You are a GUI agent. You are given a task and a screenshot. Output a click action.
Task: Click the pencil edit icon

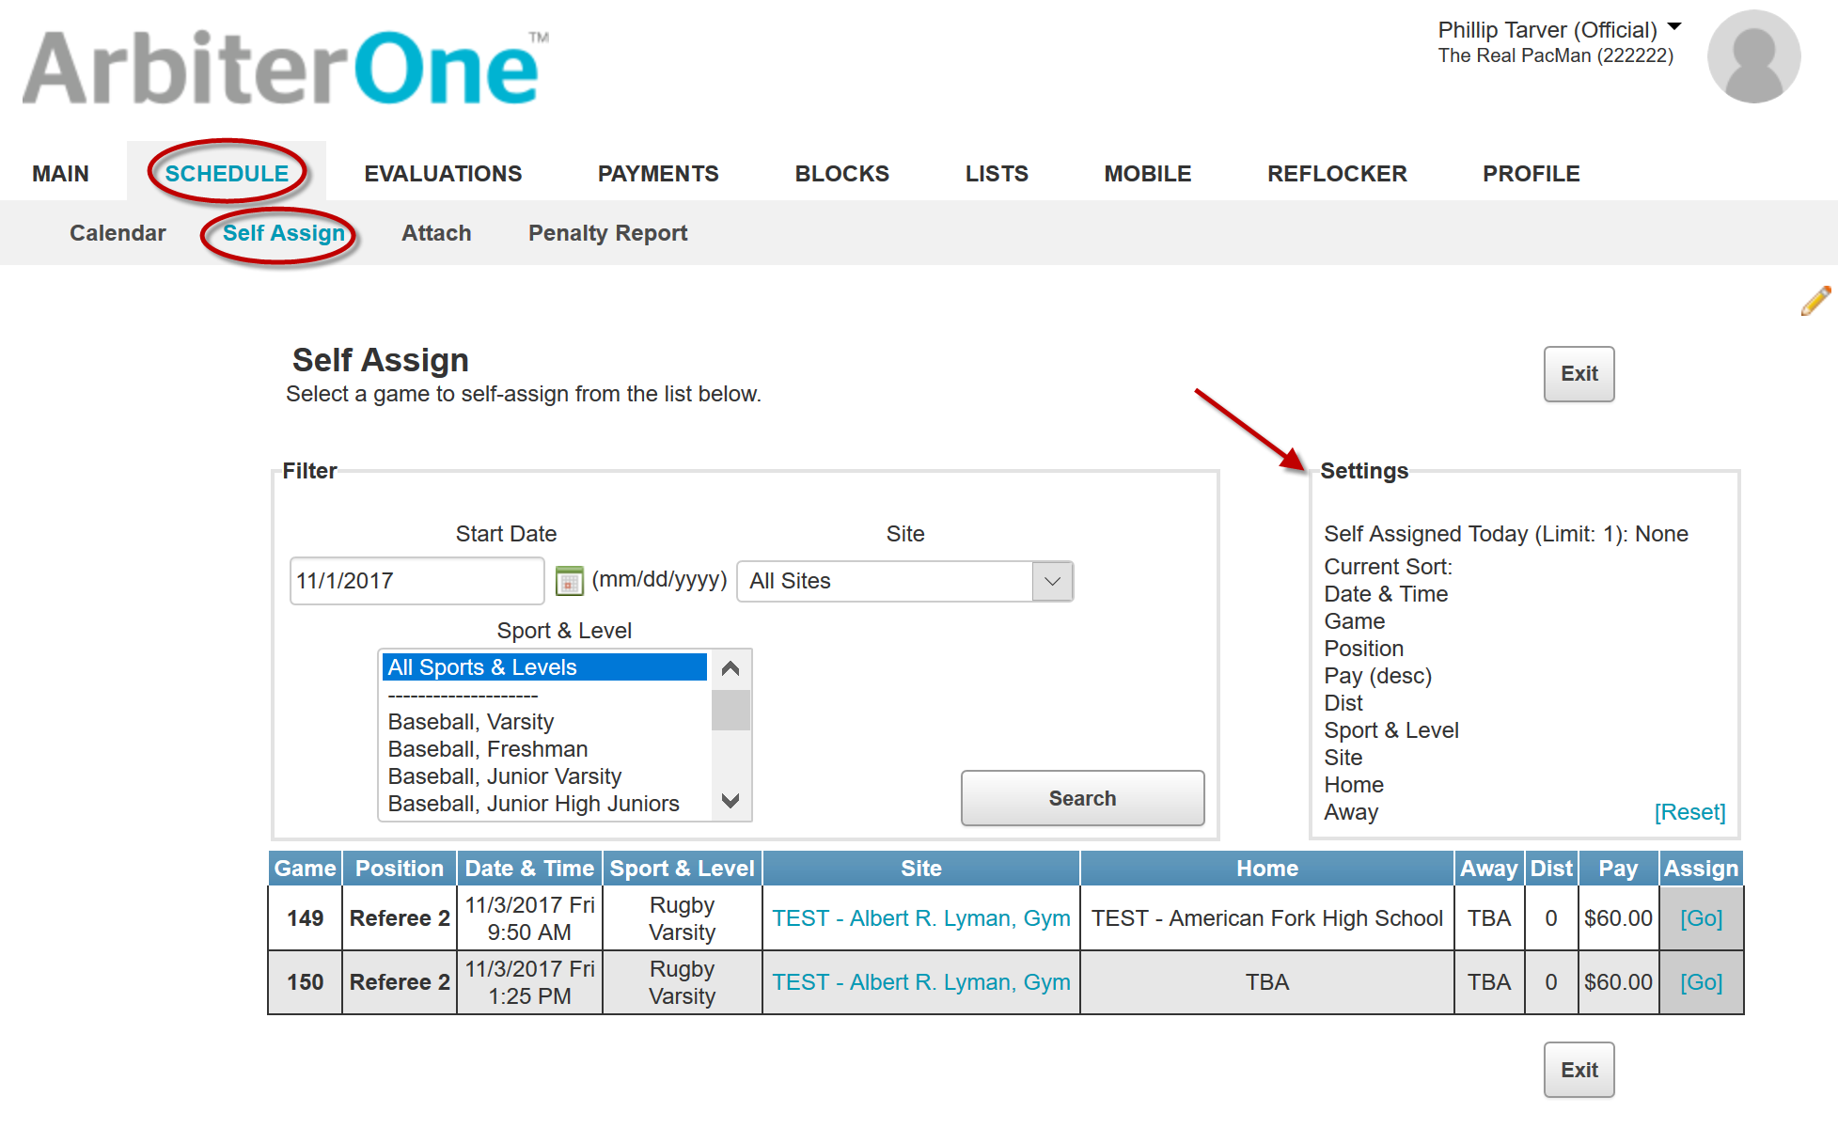click(x=1815, y=301)
